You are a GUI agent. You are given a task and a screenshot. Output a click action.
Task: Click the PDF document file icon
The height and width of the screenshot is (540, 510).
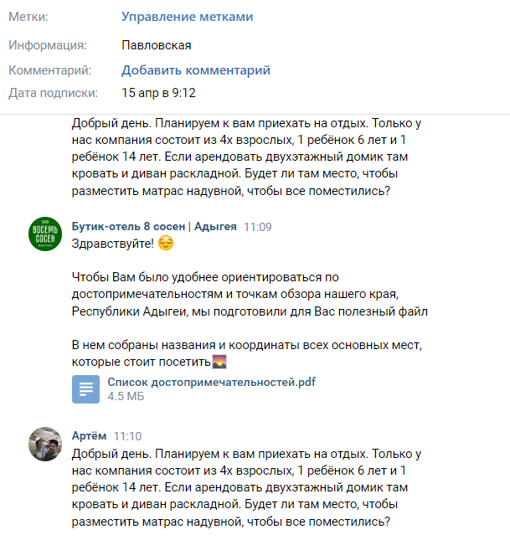[85, 389]
